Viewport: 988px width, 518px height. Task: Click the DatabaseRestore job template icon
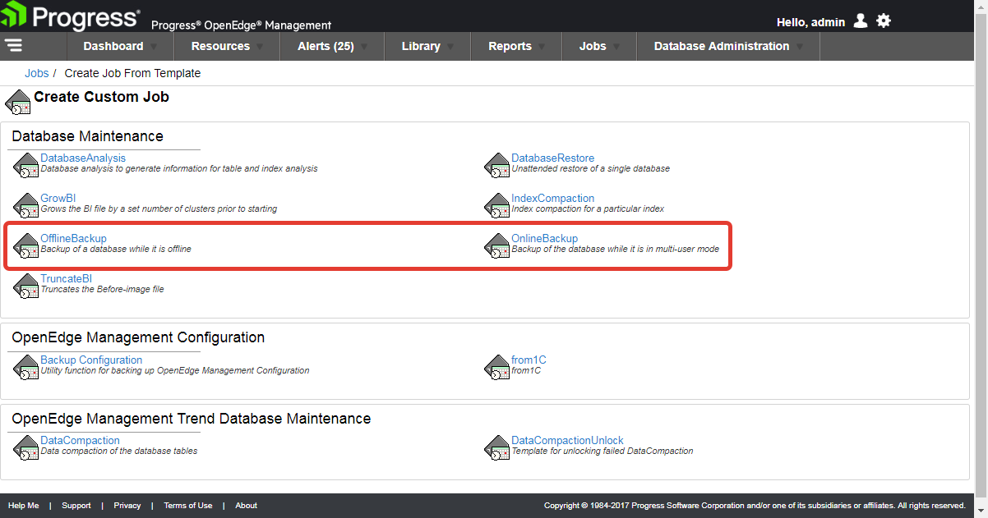coord(497,165)
